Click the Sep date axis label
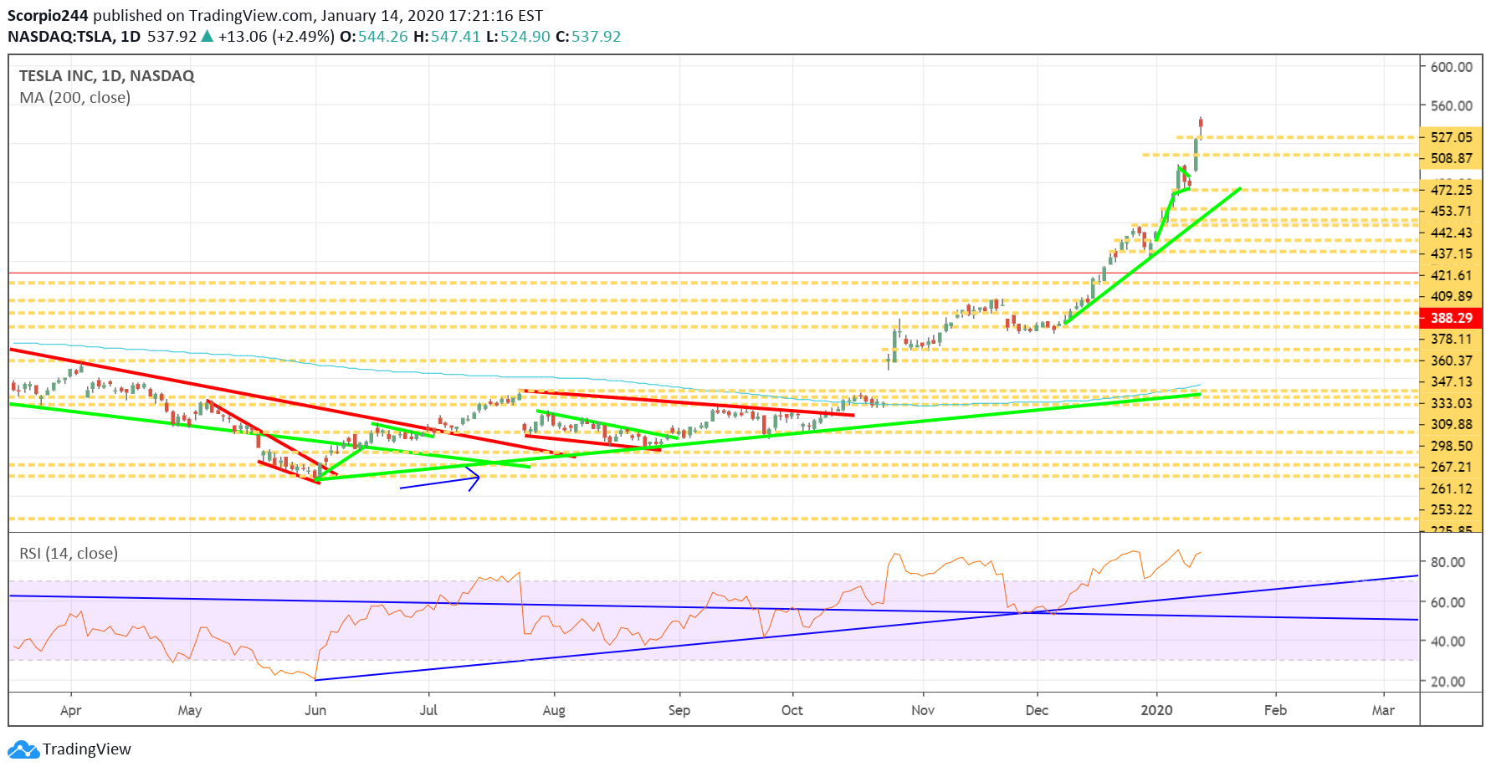 click(679, 710)
